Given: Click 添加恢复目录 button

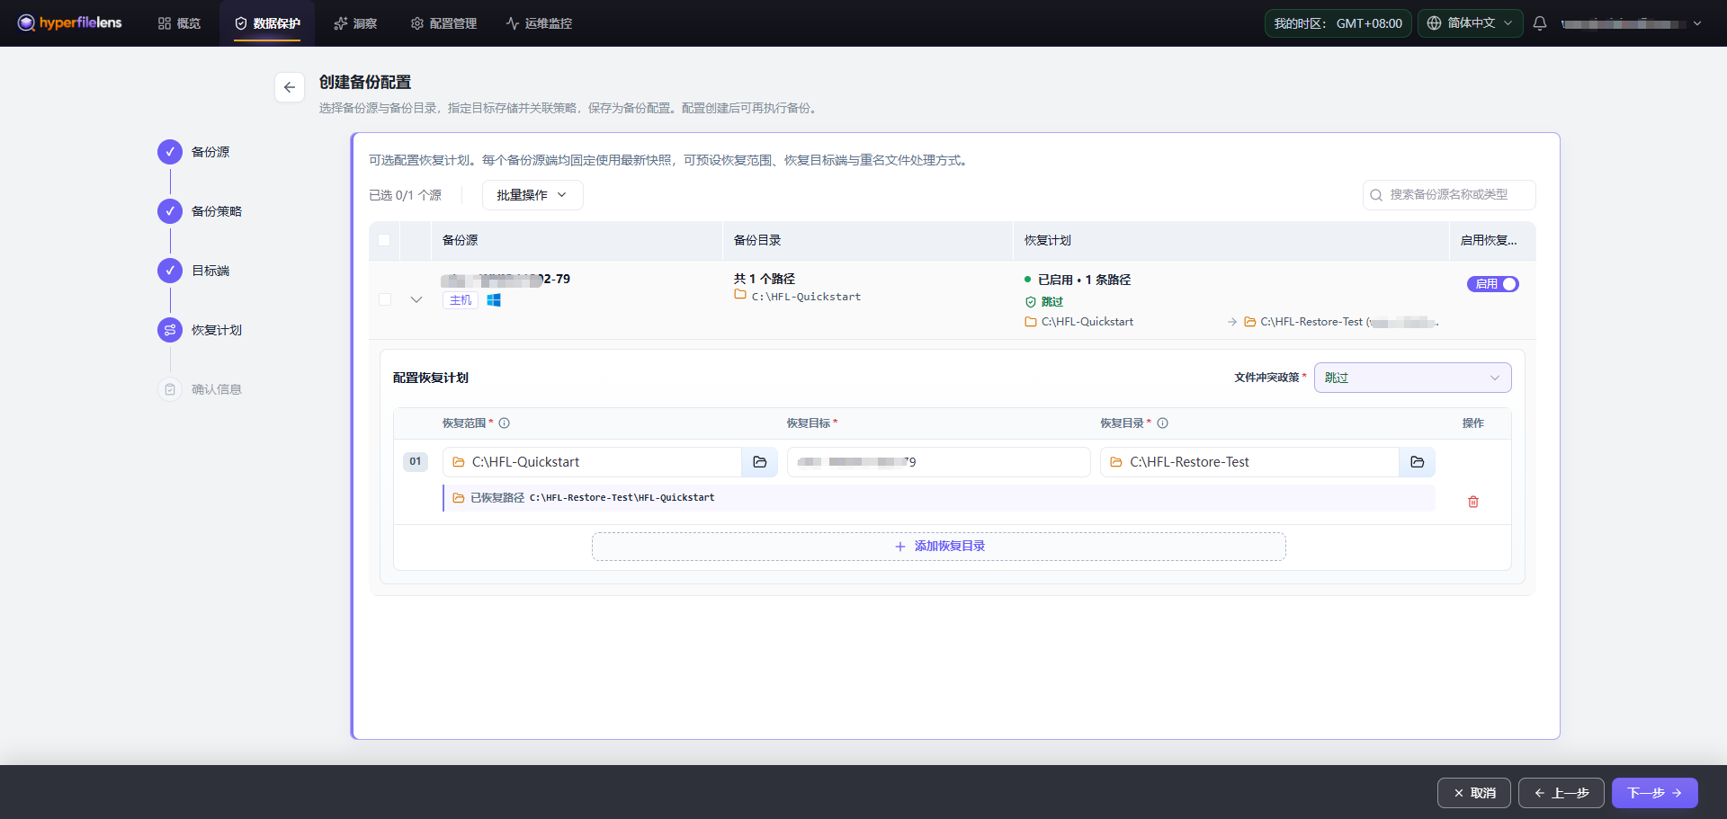Looking at the screenshot, I should tap(939, 547).
